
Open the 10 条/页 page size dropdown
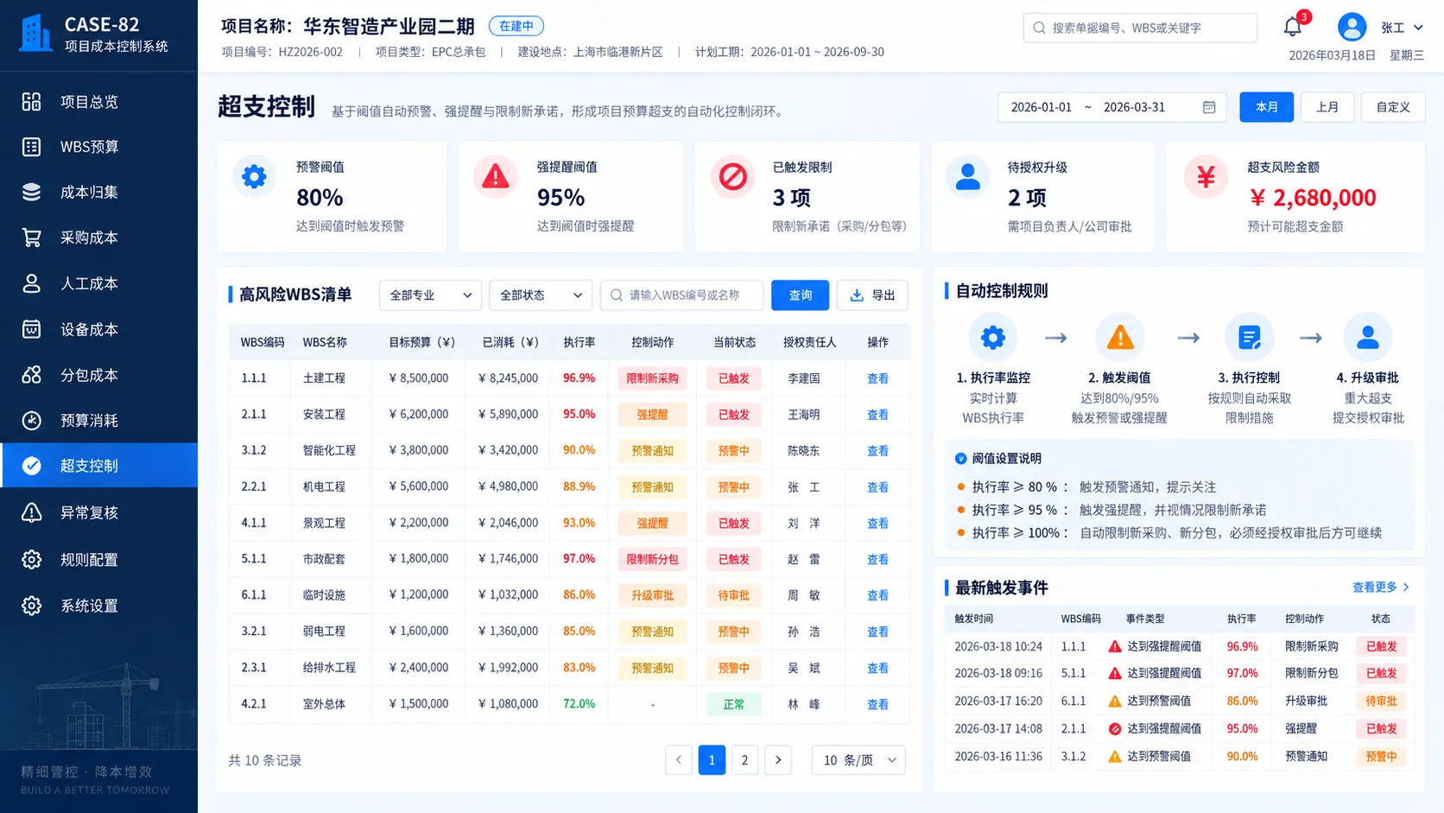pos(858,760)
